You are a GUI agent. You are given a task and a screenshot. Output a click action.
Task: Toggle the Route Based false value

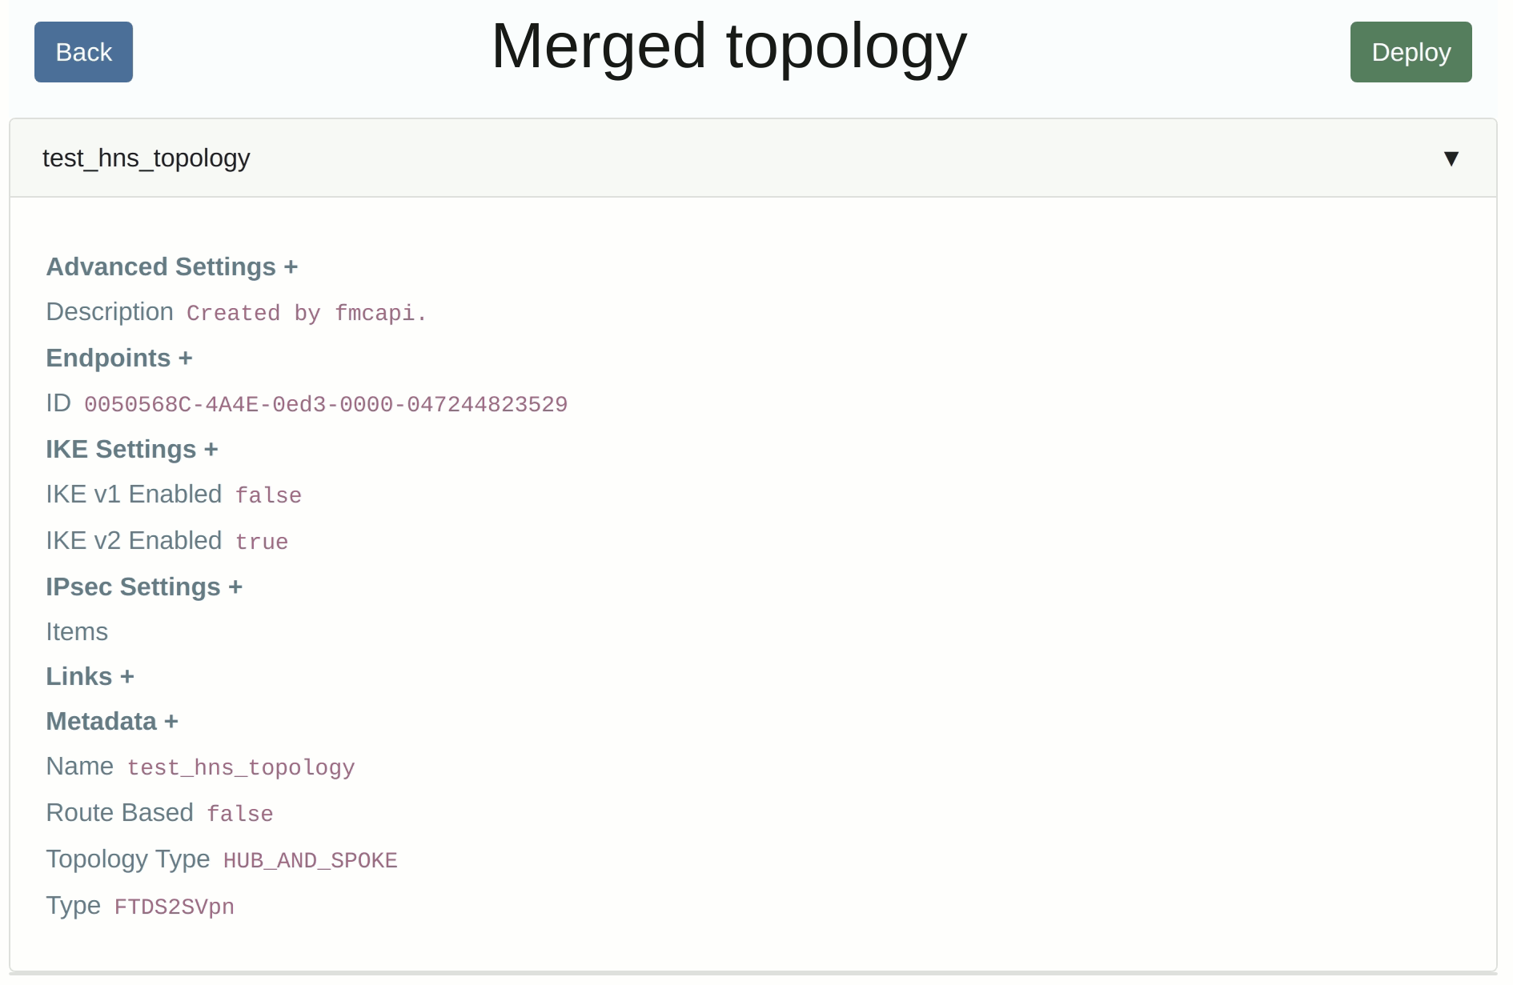tap(239, 814)
